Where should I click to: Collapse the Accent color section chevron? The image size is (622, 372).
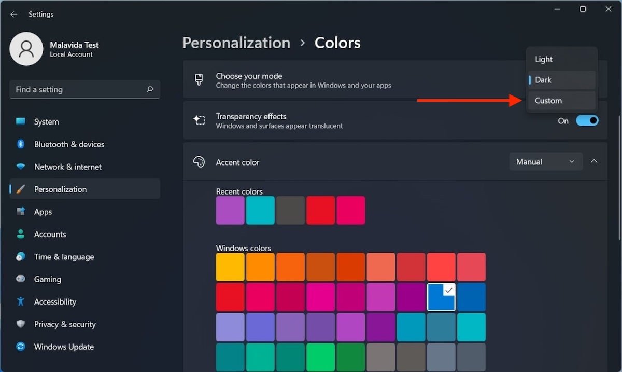[x=594, y=162]
